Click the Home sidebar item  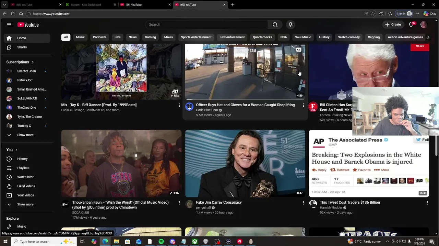coord(27,38)
